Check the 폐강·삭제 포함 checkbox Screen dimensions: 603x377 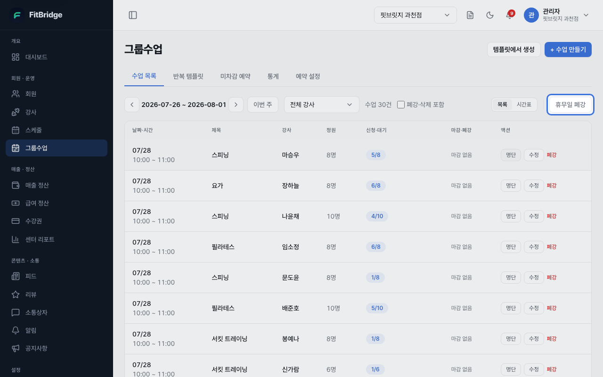(401, 105)
